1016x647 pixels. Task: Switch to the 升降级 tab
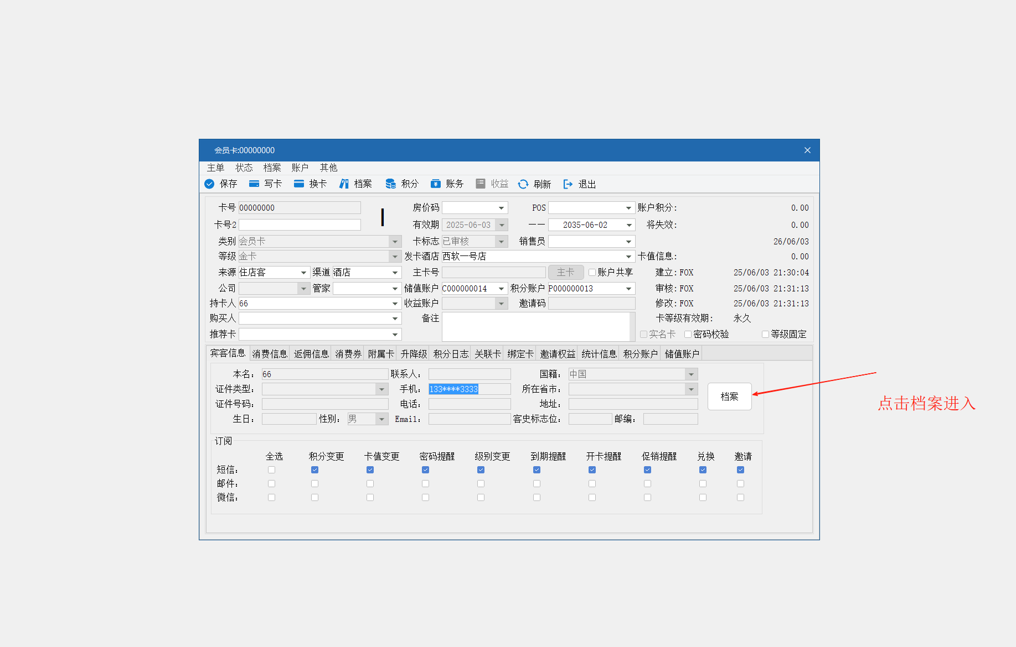(414, 354)
